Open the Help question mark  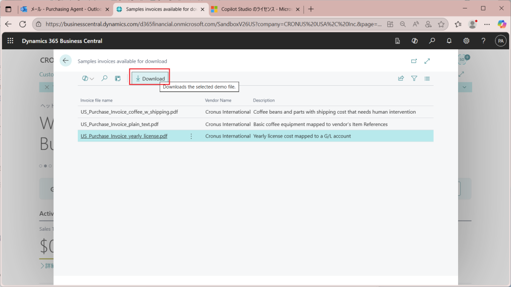pyautogui.click(x=483, y=41)
